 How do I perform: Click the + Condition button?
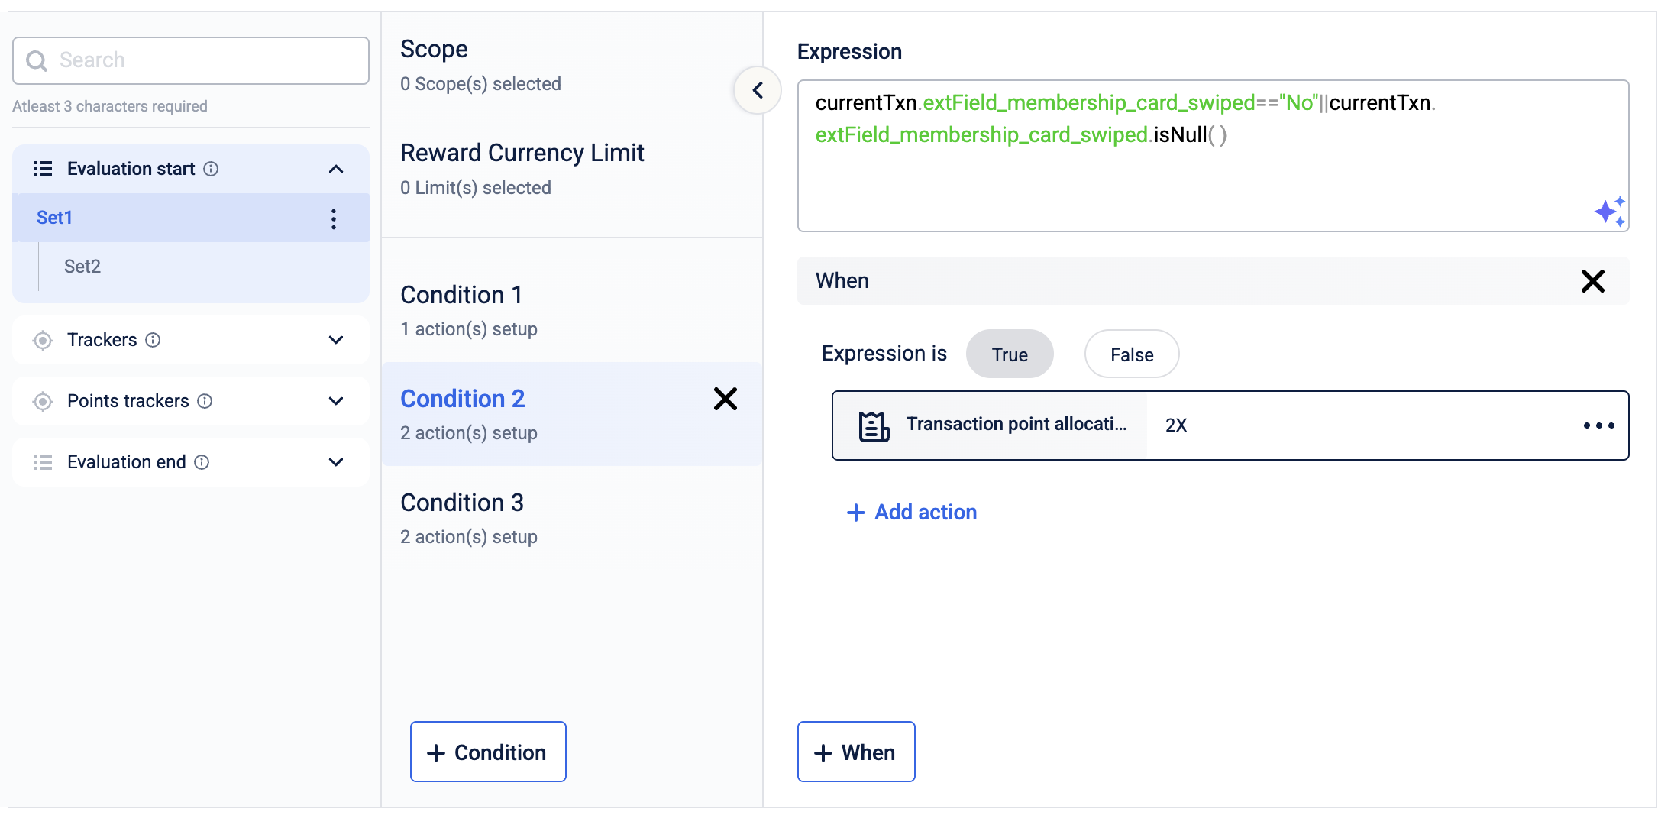tap(488, 752)
